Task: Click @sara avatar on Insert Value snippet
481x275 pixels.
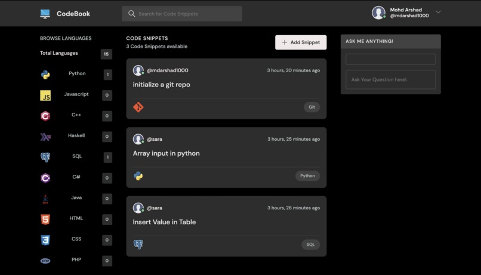Action: [x=138, y=208]
